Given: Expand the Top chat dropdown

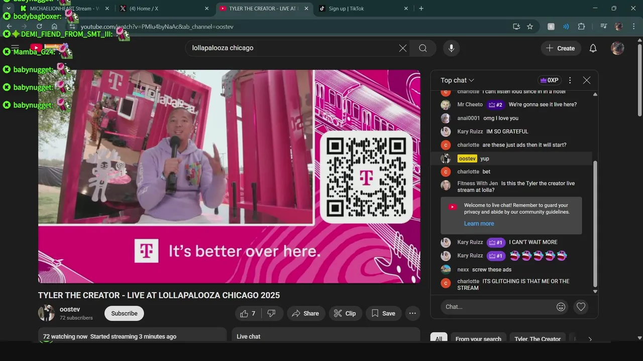Looking at the screenshot, I should point(458,80).
